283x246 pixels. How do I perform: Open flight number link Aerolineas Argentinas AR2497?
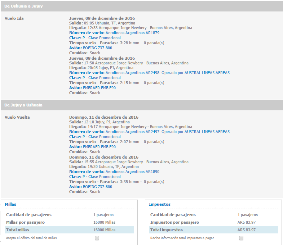pyautogui.click(x=132, y=132)
